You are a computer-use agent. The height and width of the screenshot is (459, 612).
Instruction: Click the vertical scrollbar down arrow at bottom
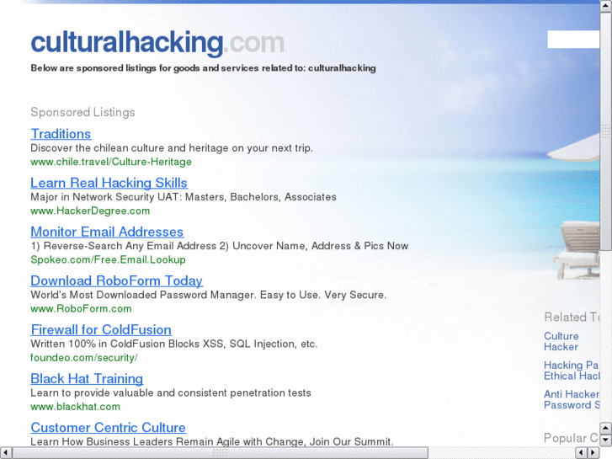tap(606, 440)
